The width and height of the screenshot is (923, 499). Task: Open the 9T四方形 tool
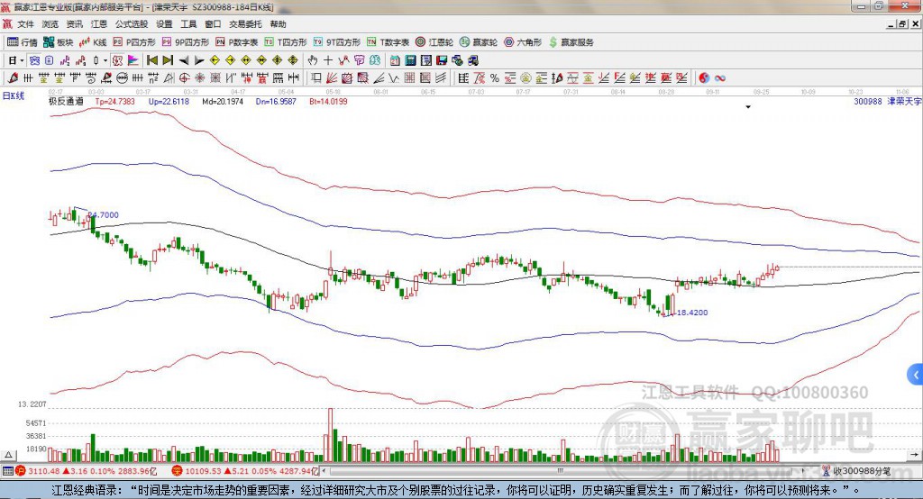pos(337,42)
